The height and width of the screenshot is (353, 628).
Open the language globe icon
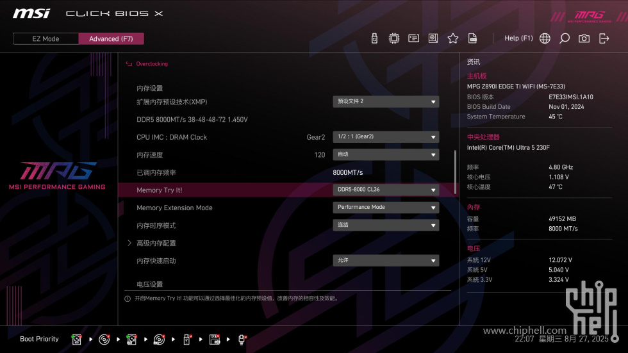(545, 38)
